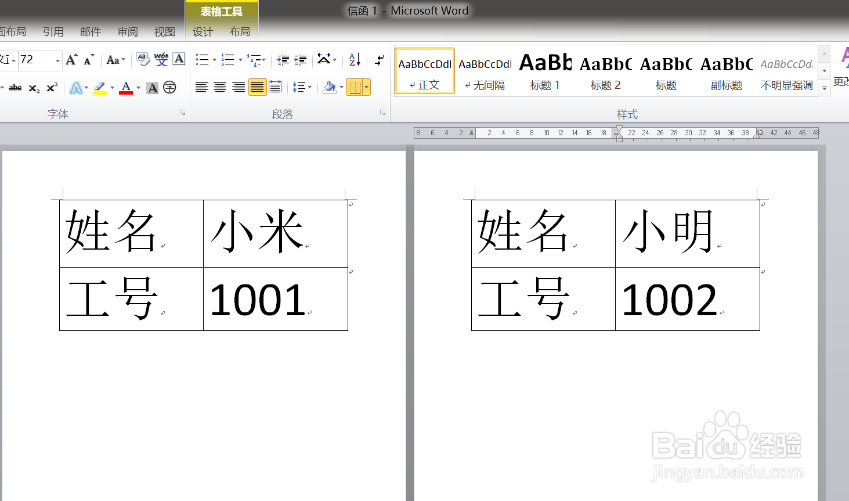This screenshot has height=501, width=849.
Task: Switch to the 布局 ribbon tab
Action: 240,32
